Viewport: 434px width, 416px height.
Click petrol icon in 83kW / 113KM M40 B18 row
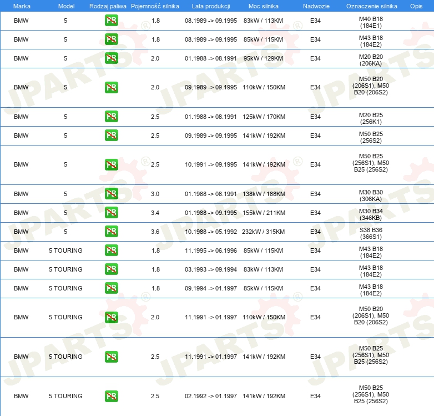[111, 21]
